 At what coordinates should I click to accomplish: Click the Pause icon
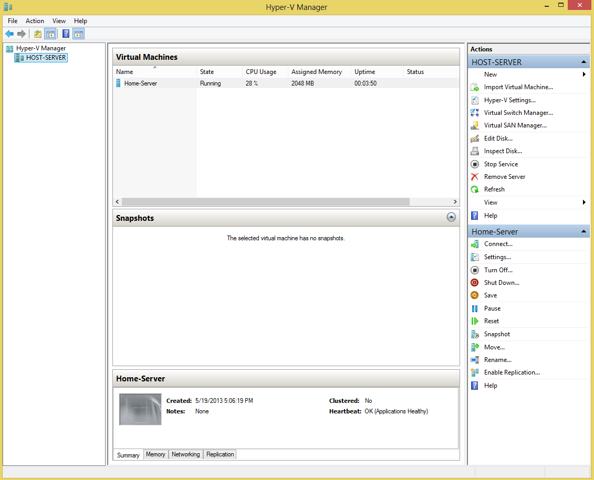(475, 308)
